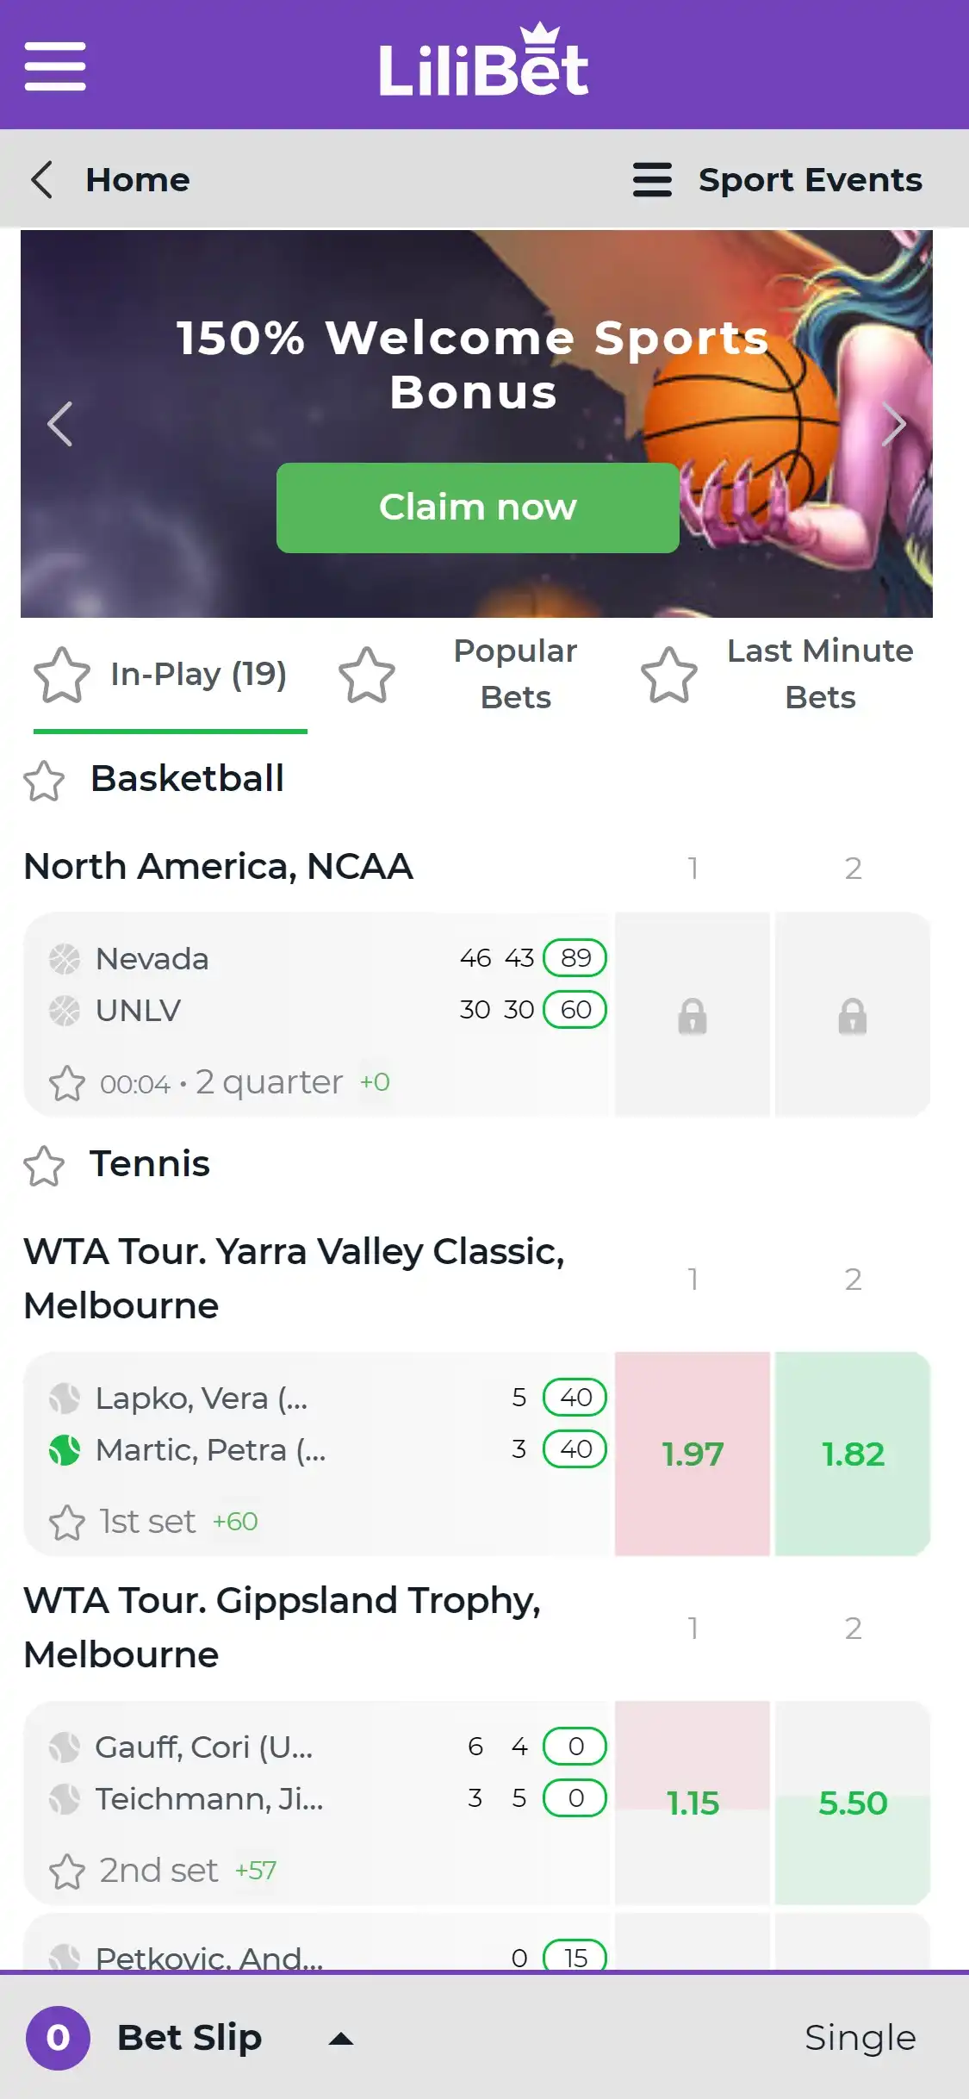
Task: Click the LiliBet logo
Action: pos(484,62)
